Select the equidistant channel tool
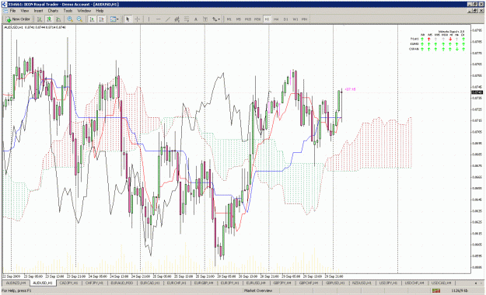 177,19
